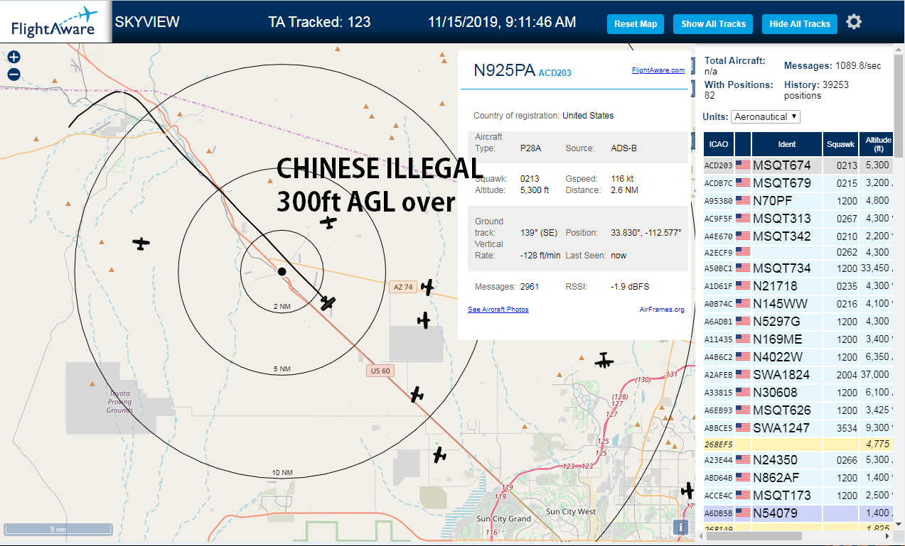Click the US flag in the A2ECF9 row
The image size is (905, 546).
(x=743, y=251)
